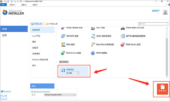Viewport: 170px width, 102px height.
Task: Select the Visual Basic 6.0 应用 template icon
Action: [123, 28]
